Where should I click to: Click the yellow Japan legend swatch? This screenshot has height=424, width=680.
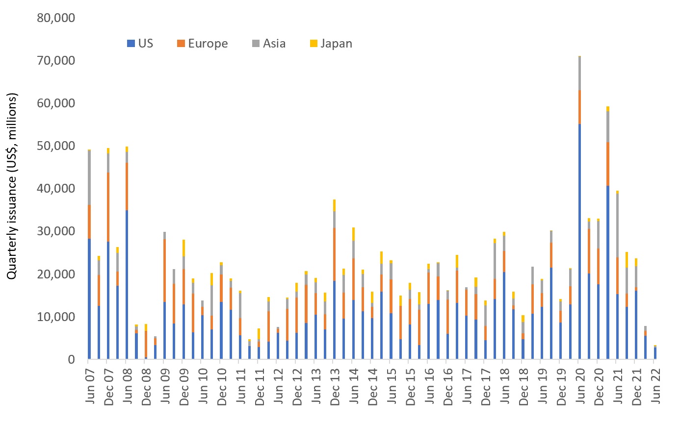[x=313, y=44]
